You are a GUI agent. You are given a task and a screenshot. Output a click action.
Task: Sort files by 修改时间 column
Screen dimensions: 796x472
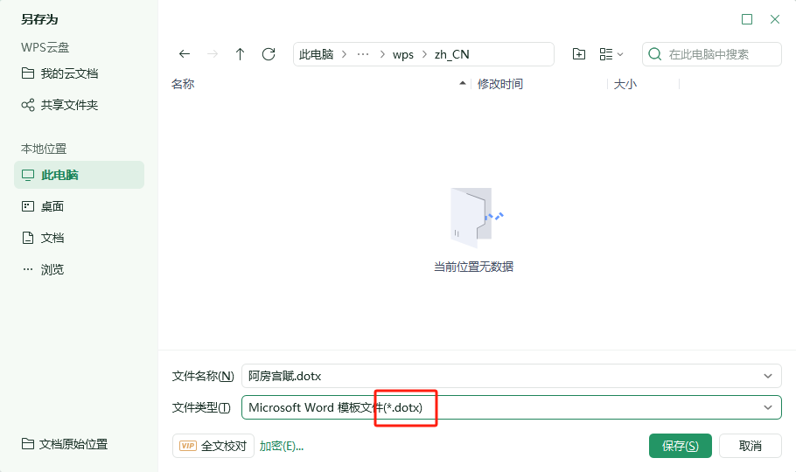(x=500, y=84)
